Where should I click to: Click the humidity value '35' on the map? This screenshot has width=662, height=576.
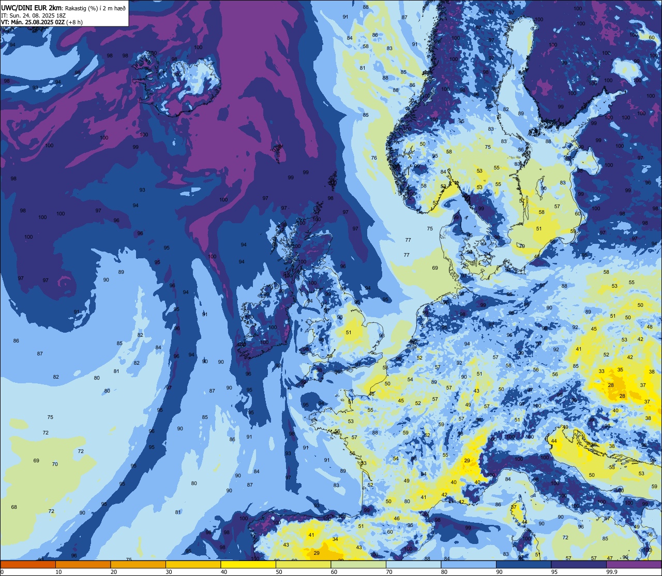pyautogui.click(x=620, y=370)
